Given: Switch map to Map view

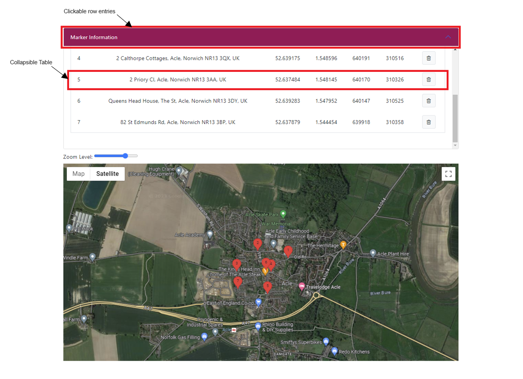Looking at the screenshot, I should pyautogui.click(x=79, y=174).
